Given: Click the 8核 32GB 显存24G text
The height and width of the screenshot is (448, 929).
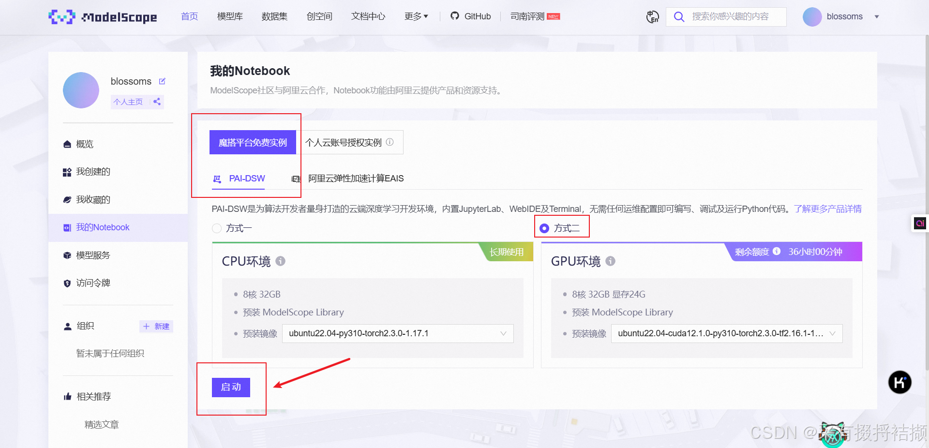Looking at the screenshot, I should [609, 294].
